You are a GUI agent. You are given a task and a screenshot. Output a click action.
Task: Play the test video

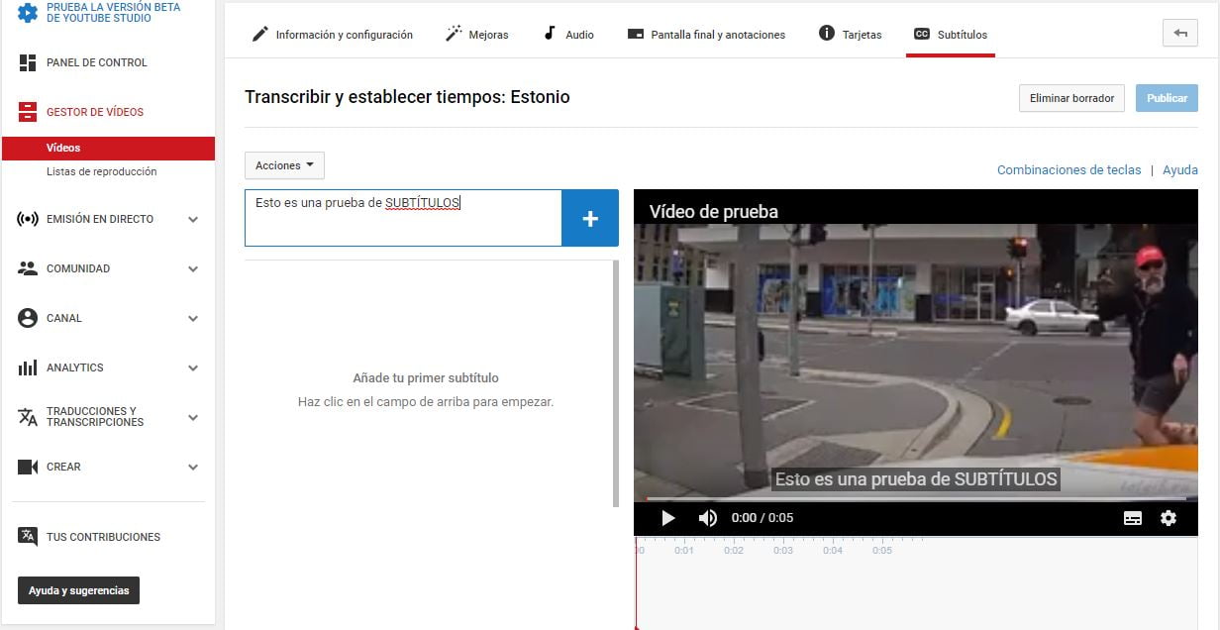click(x=668, y=518)
